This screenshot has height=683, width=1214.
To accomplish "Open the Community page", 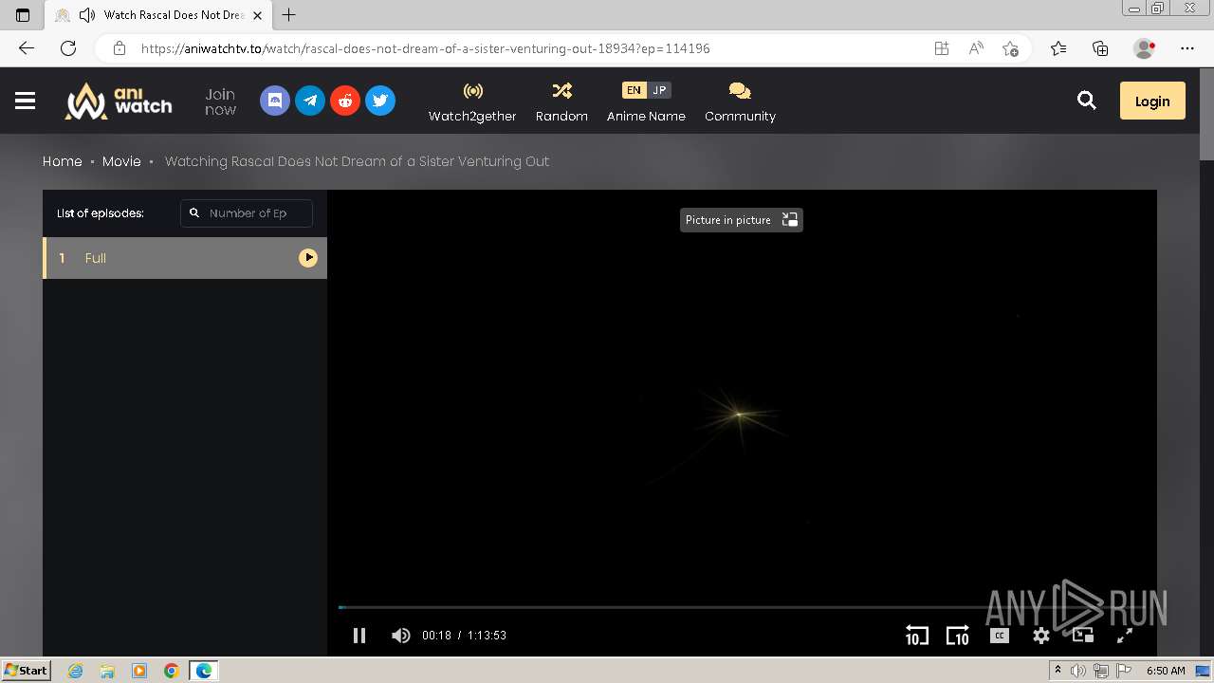I will (x=740, y=102).
